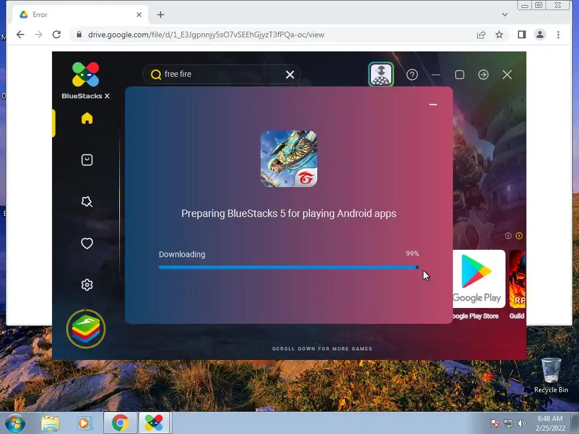Close the Error tab
The height and width of the screenshot is (434, 579).
[x=139, y=15]
